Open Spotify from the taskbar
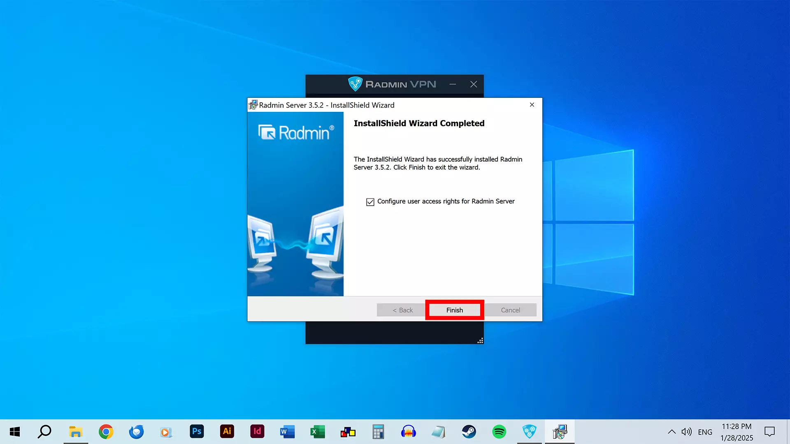 499,431
